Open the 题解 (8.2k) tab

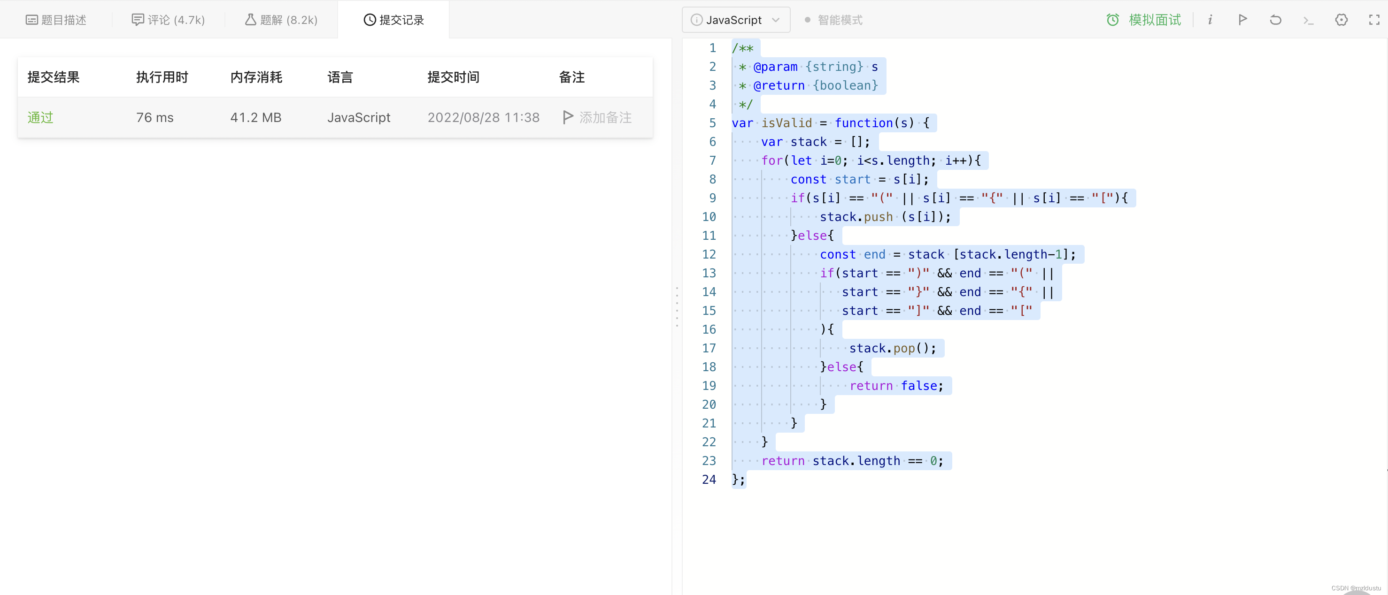[x=280, y=19]
